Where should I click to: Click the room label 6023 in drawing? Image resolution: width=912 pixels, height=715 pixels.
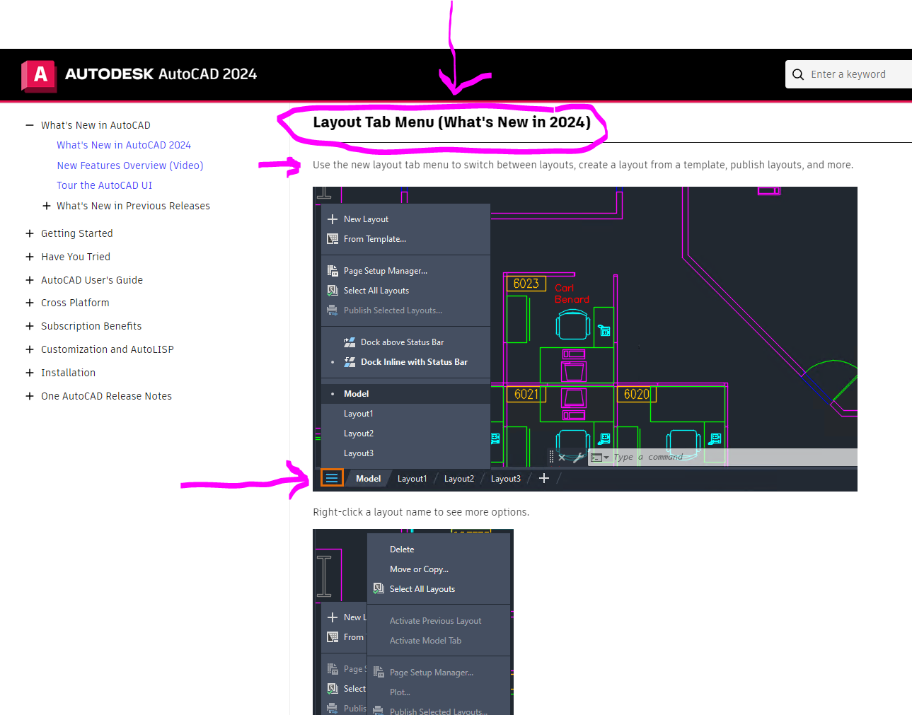point(526,284)
